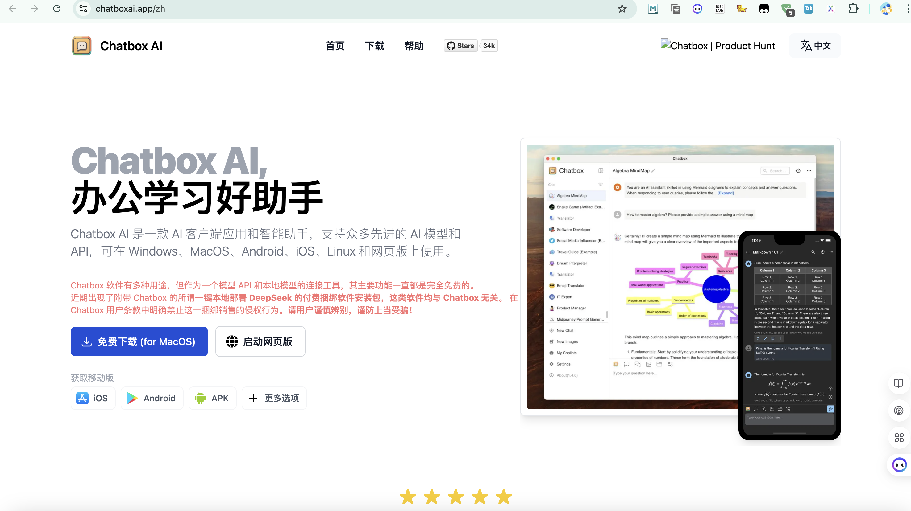Click the QR code extension icon
Viewport: 911px width, 511px height.
coord(719,9)
